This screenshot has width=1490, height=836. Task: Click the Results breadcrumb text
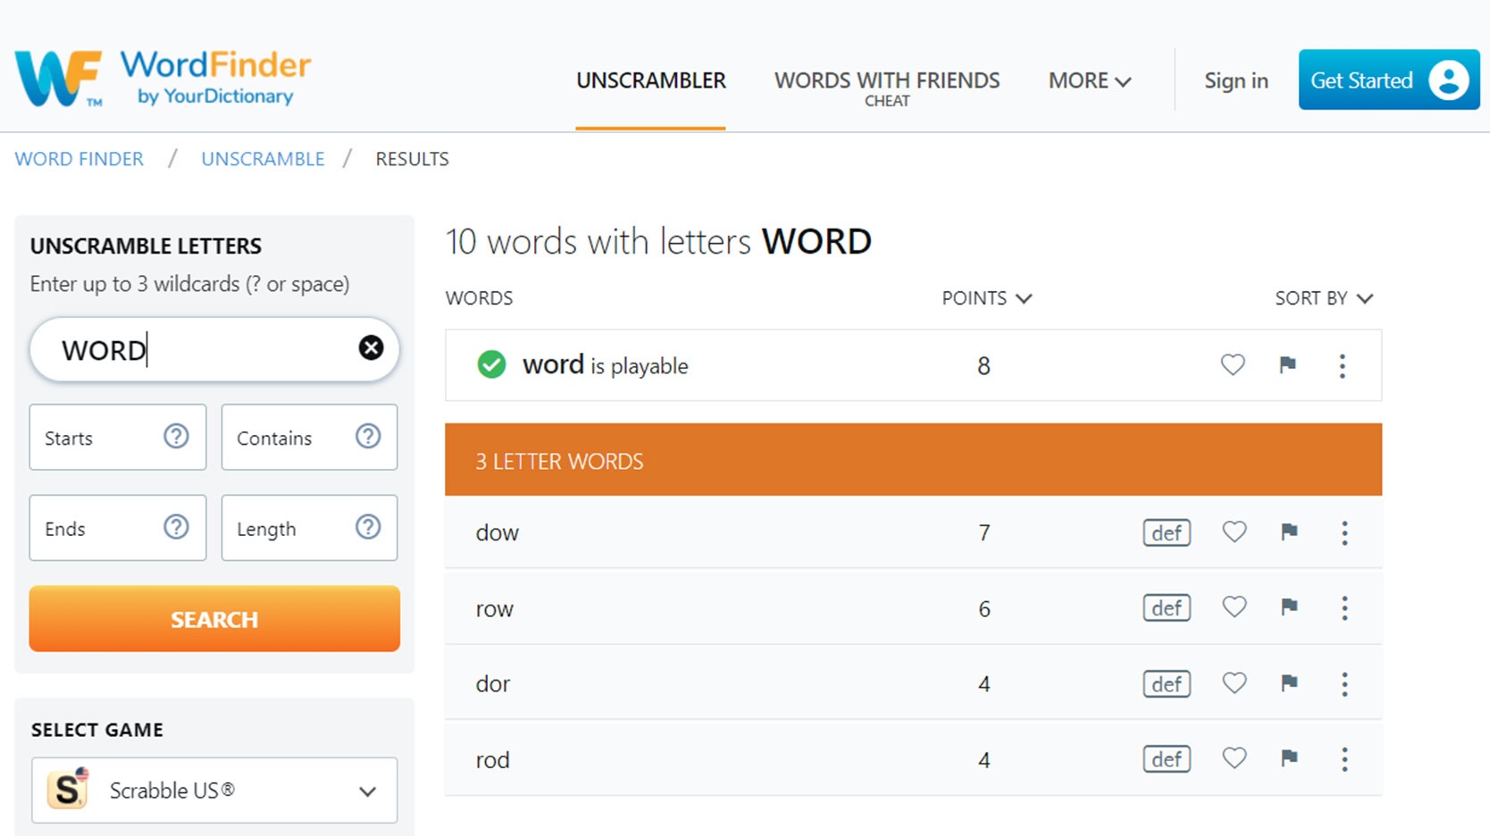tap(412, 159)
